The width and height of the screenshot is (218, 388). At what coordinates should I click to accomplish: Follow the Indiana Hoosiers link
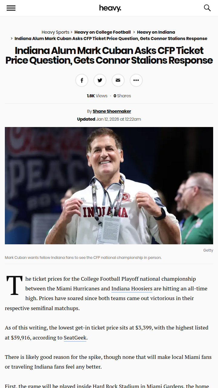[x=132, y=289]
